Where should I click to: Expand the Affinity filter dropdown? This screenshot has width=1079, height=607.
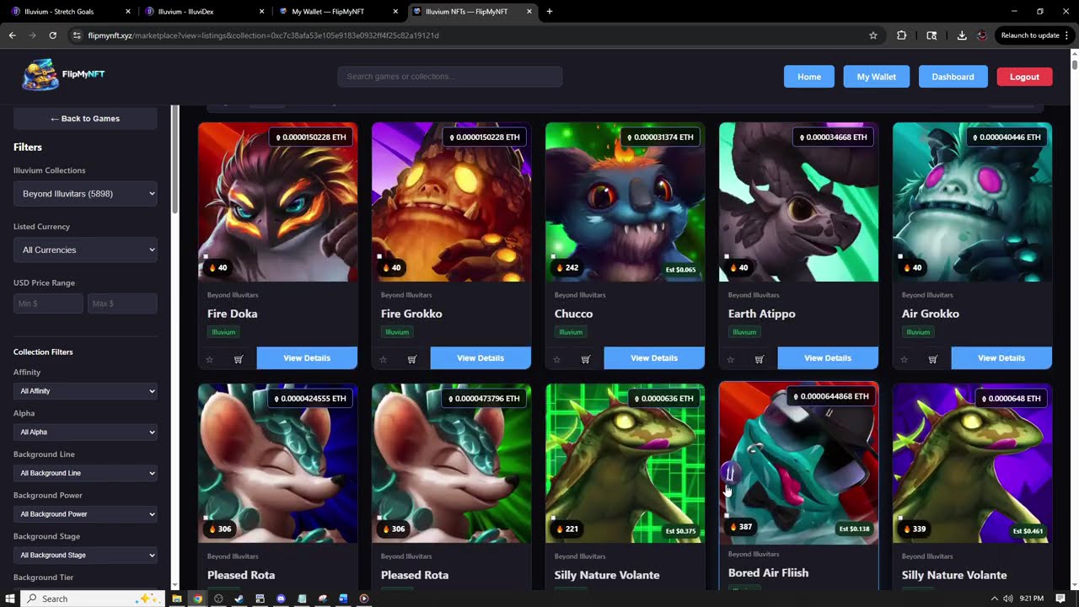(85, 391)
